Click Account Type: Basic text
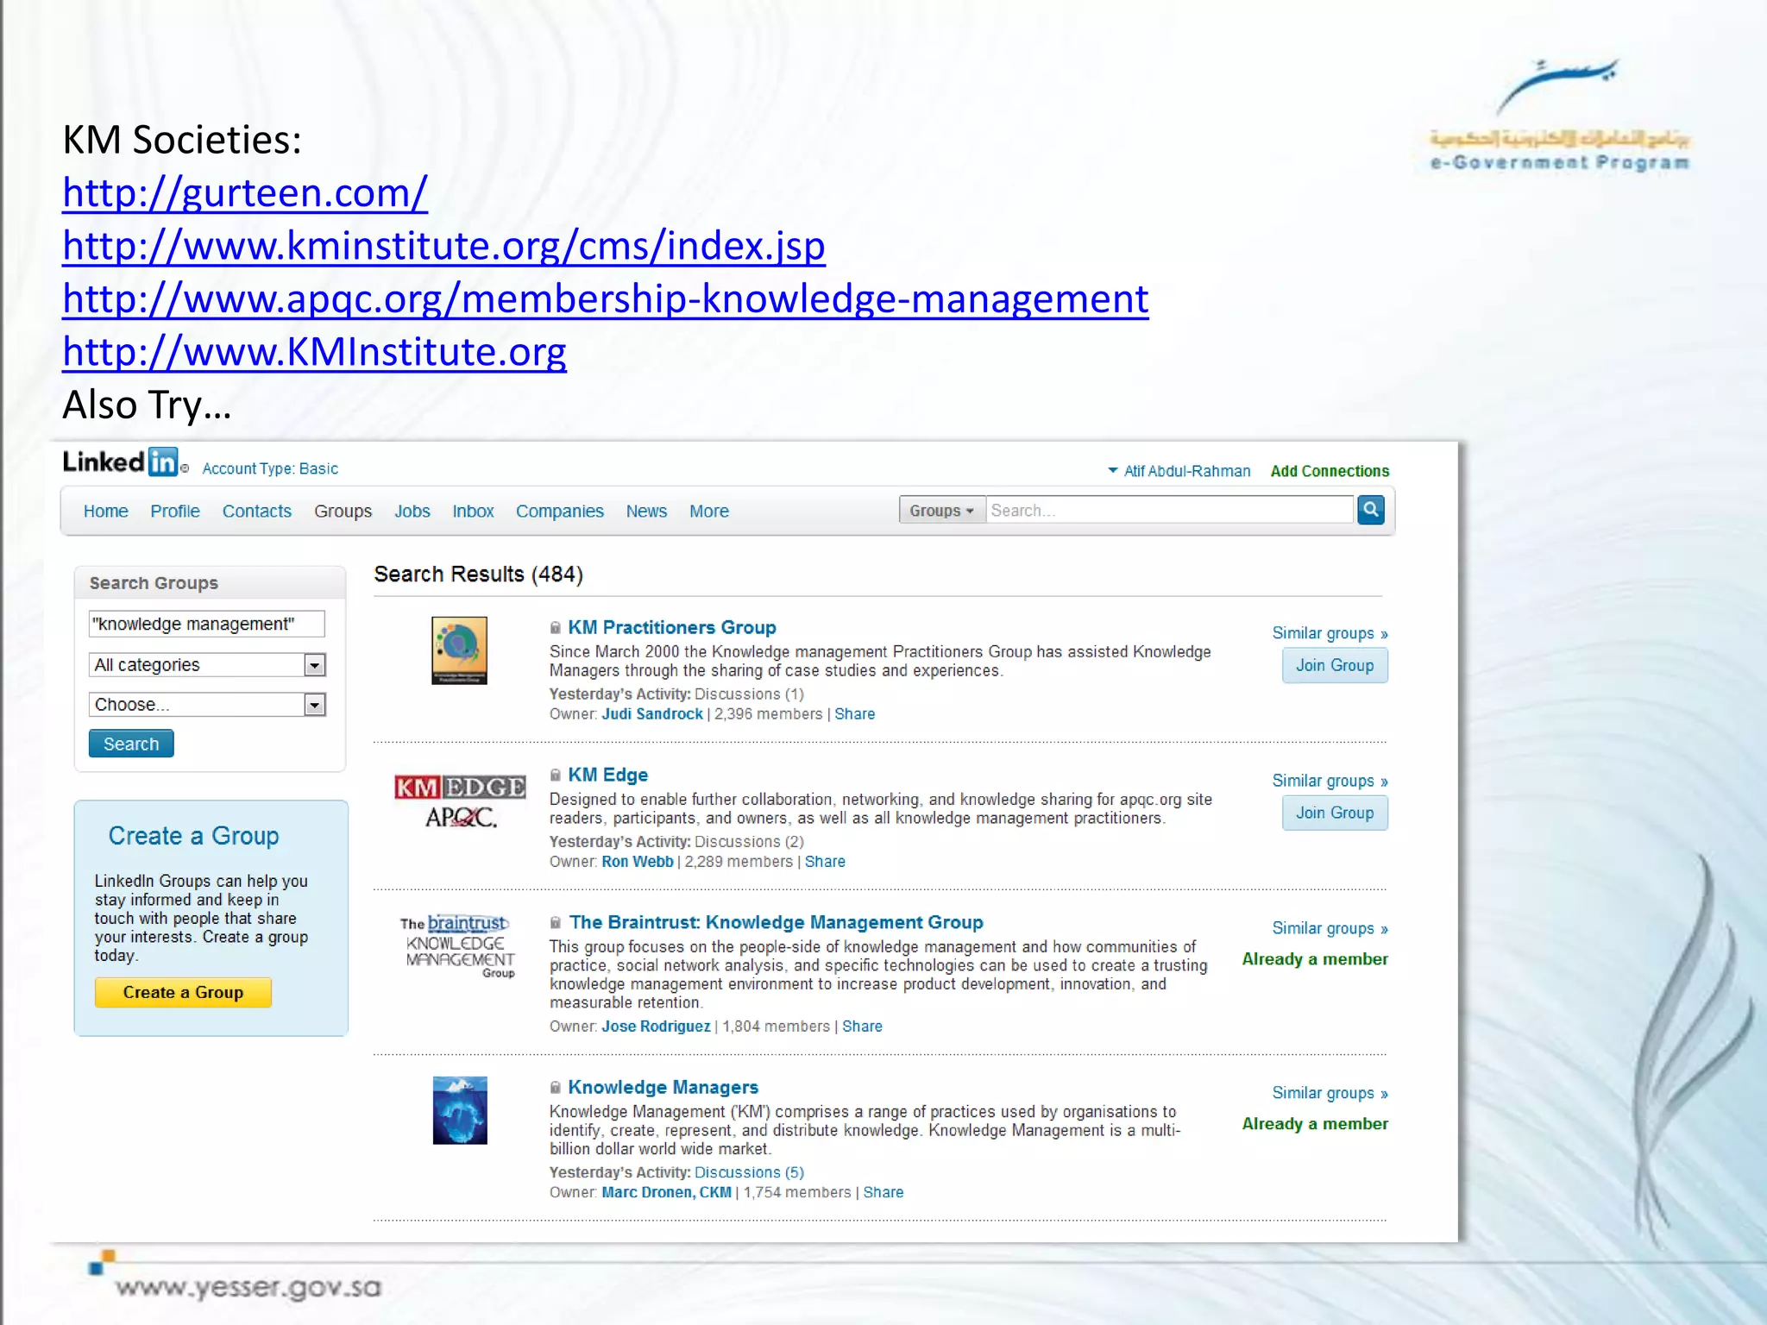Screen dimensions: 1767x1325 [270, 468]
